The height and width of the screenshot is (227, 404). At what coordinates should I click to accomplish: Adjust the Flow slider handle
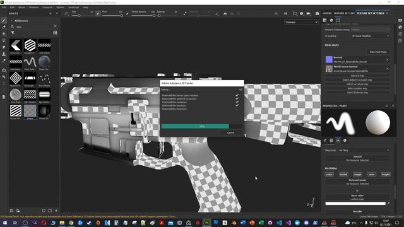121,16
